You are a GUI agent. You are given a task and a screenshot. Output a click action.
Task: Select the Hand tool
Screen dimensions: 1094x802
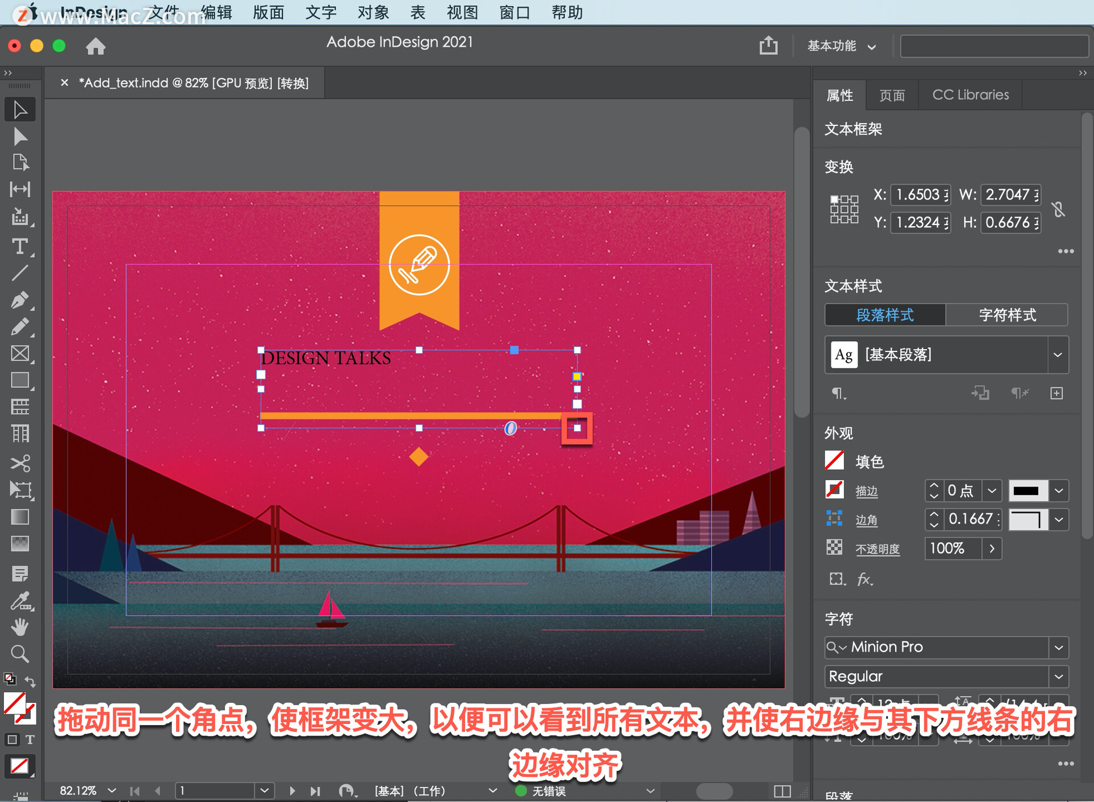pyautogui.click(x=20, y=627)
